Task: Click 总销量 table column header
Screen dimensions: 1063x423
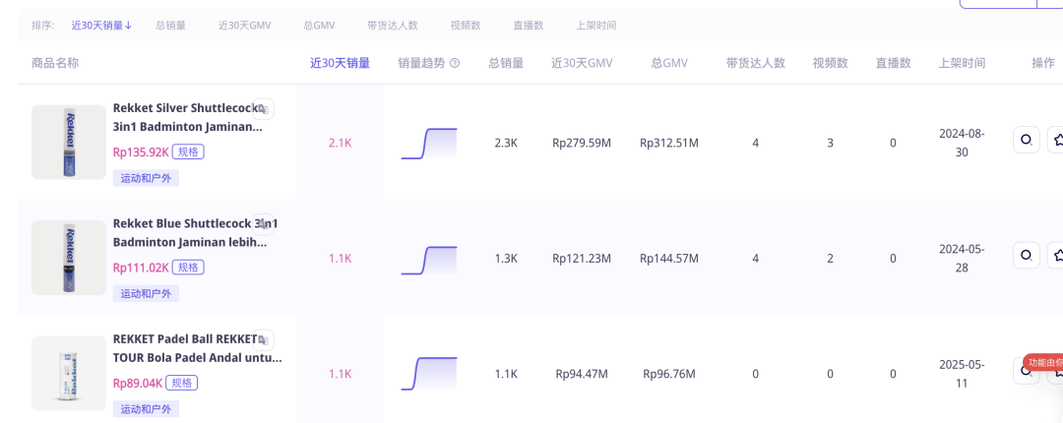Action: click(x=506, y=63)
